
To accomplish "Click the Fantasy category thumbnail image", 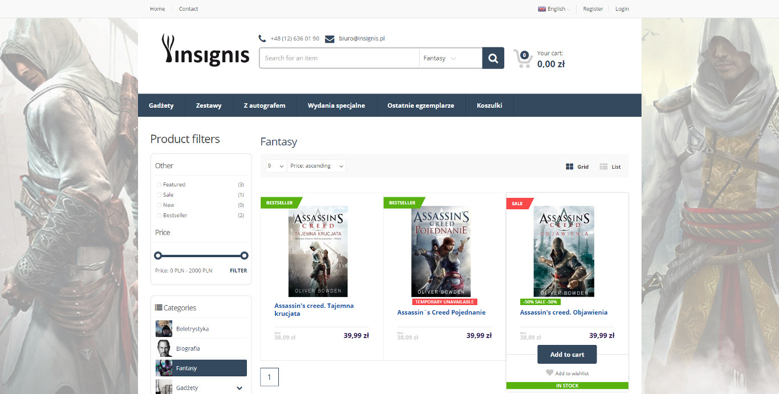I will (x=164, y=368).
